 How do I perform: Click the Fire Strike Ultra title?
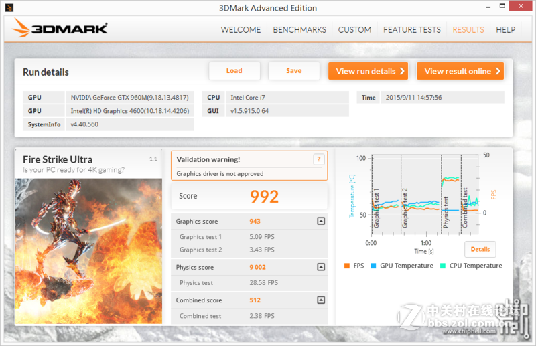(58, 159)
